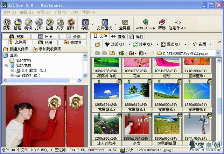The image size is (224, 154).
Task: Click the 帮助 help book icon
Action: coord(162,24)
